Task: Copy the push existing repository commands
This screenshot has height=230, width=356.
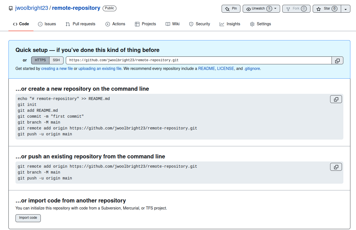Action: pyautogui.click(x=336, y=167)
